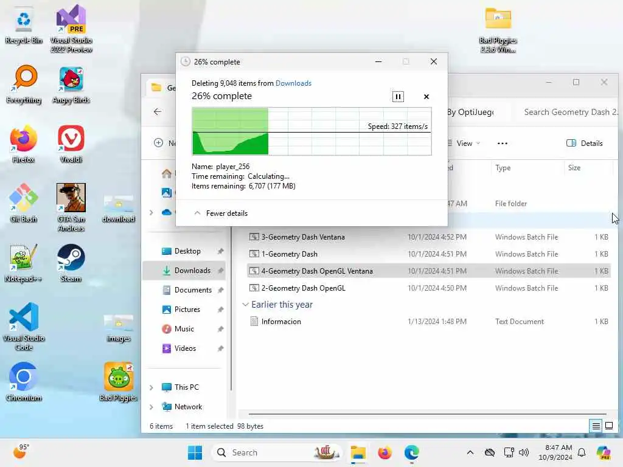Launch Vivaldi browser desktop shortcut
Image resolution: width=623 pixels, height=467 pixels.
point(71,144)
